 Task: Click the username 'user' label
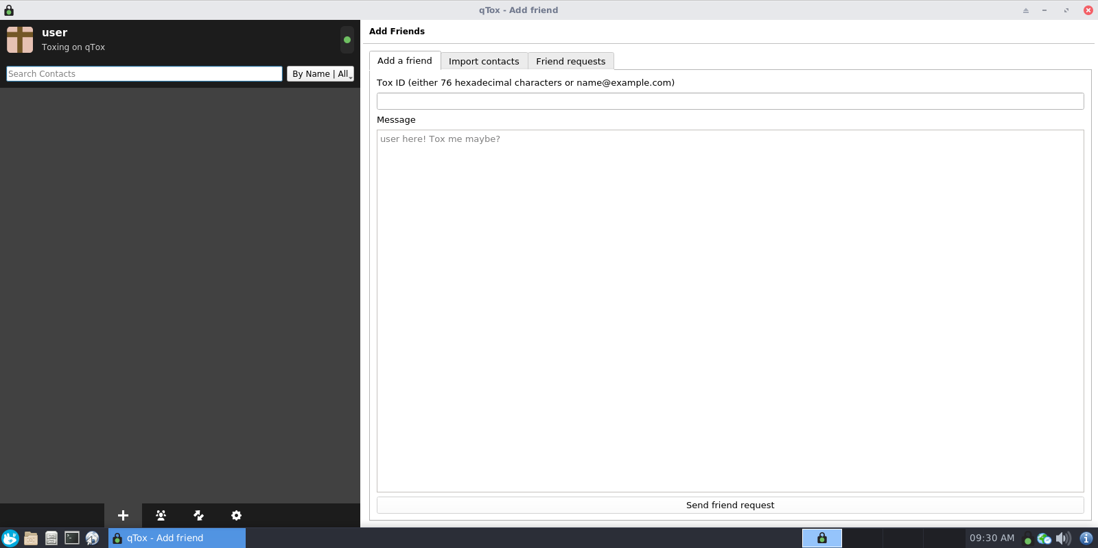[x=54, y=32]
